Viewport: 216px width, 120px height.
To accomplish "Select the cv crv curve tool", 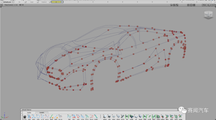I will click(x=42, y=117).
